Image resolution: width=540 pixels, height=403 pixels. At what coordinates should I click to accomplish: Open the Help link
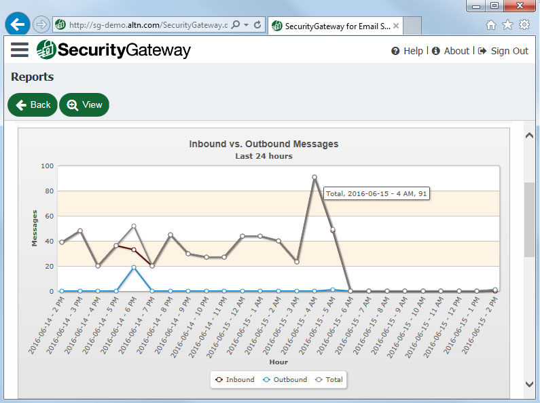coord(413,52)
